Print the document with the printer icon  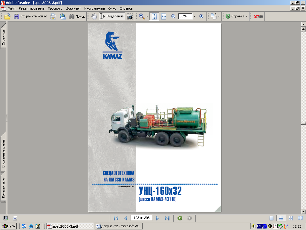(x=53, y=16)
